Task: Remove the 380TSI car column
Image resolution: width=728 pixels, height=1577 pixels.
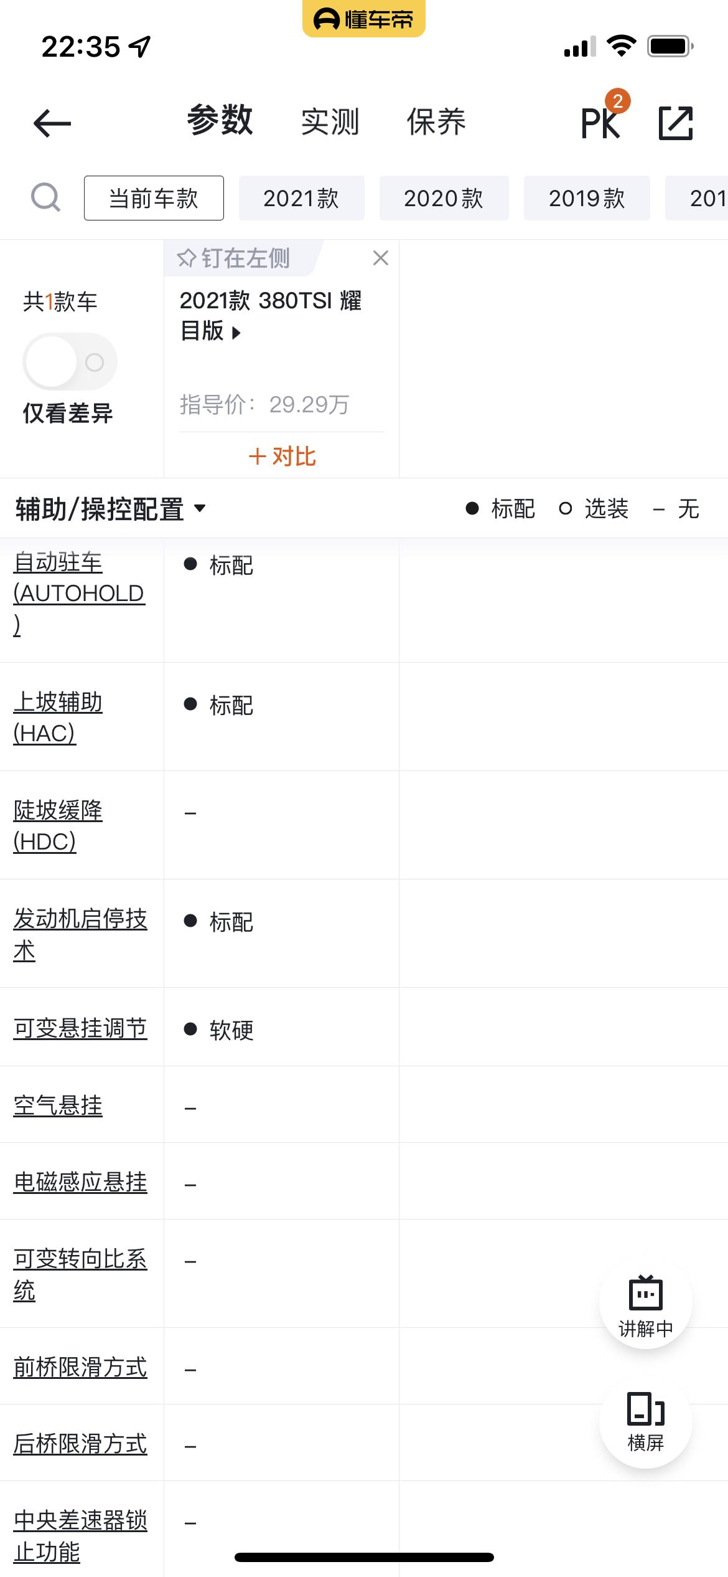Action: point(381,258)
